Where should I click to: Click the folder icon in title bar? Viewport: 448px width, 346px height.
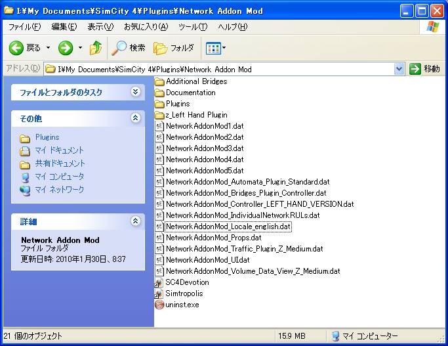click(9, 11)
